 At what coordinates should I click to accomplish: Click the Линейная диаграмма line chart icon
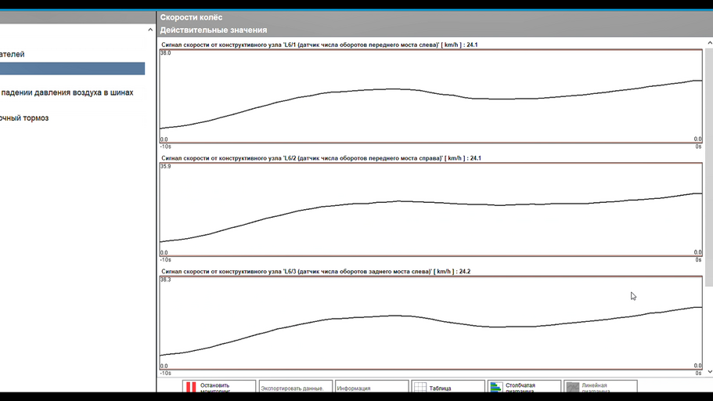point(572,388)
